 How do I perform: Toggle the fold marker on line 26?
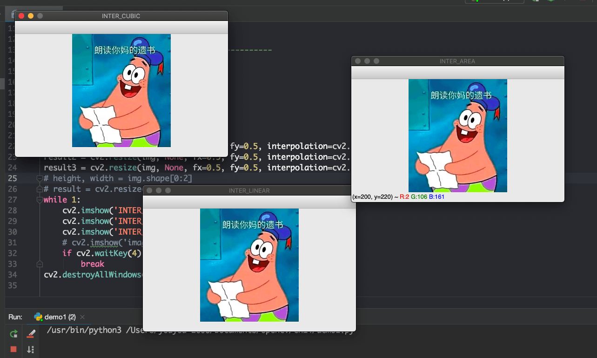[40, 189]
